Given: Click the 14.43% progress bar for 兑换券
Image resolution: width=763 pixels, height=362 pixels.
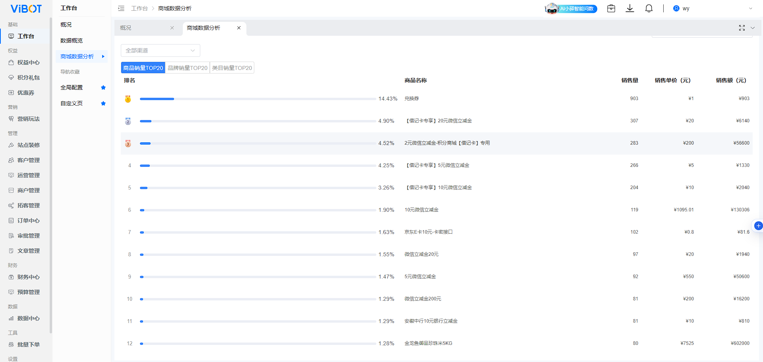Looking at the screenshot, I should click(x=258, y=99).
